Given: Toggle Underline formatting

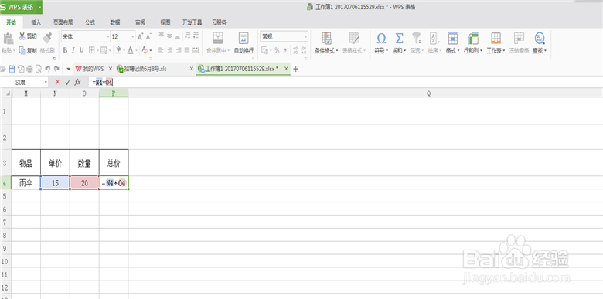Looking at the screenshot, I should click(x=81, y=50).
